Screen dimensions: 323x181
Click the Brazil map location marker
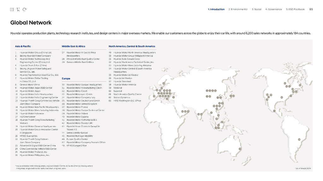[x=299, y=140]
